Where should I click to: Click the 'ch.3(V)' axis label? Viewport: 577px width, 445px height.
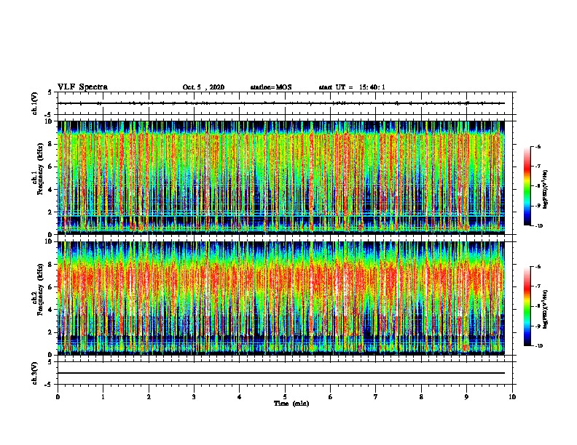point(35,373)
